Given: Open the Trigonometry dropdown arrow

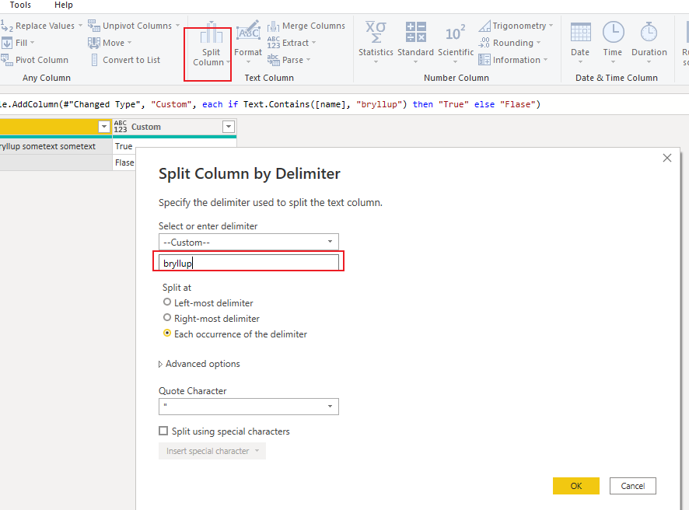Looking at the screenshot, I should (551, 26).
